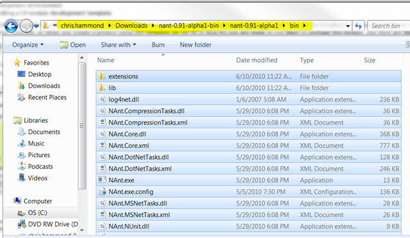Viewport: 410px width, 238px height.
Task: Sort by Type column header
Action: [x=307, y=60]
